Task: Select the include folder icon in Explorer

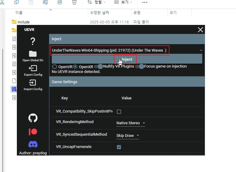Action: [14, 22]
